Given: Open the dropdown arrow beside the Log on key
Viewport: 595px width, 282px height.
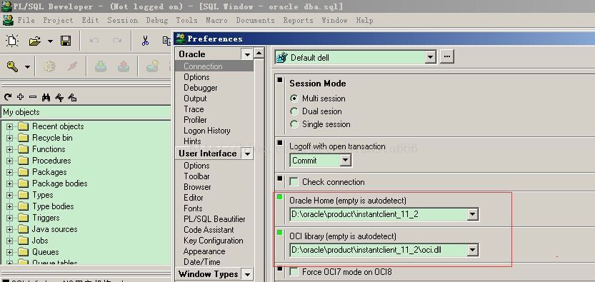Looking at the screenshot, I should click(x=27, y=67).
